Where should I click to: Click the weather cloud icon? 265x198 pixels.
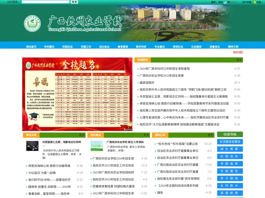point(225,2)
